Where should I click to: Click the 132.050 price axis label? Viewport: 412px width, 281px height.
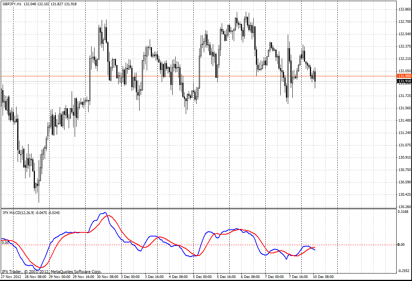[404, 71]
